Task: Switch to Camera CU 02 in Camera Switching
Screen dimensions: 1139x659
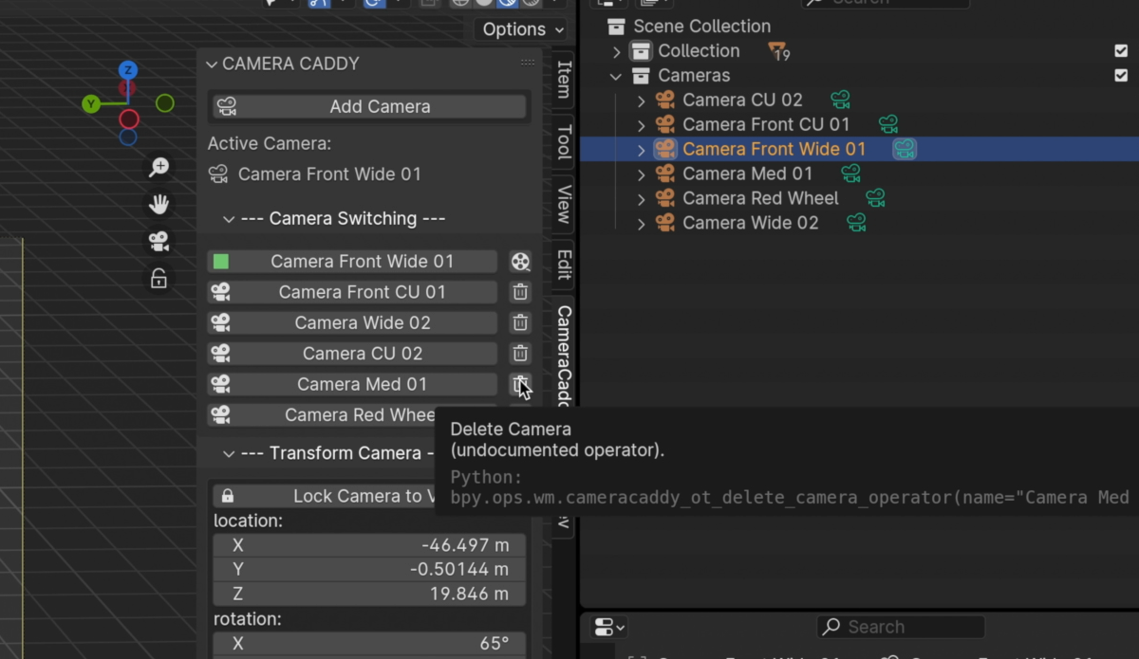Action: point(352,354)
